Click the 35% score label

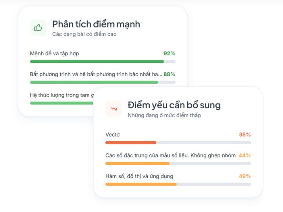point(245,135)
